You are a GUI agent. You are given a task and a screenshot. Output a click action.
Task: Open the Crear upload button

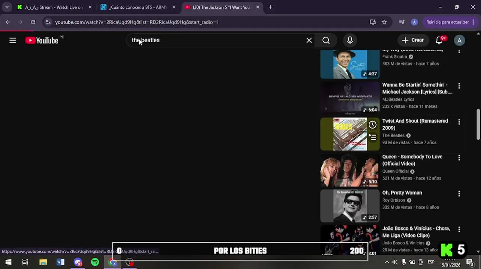[413, 40]
